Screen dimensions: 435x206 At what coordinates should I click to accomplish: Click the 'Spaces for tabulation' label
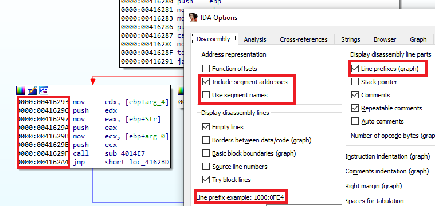click(374, 201)
